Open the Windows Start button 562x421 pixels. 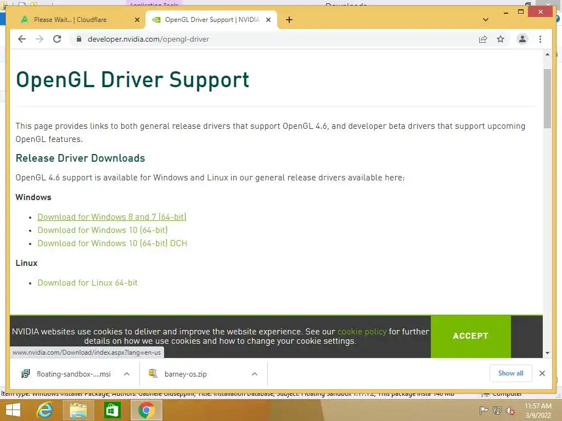pos(13,410)
